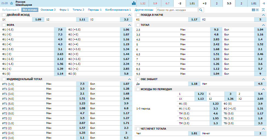Pick 1X double chance odds 1.09

click(x=38, y=19)
